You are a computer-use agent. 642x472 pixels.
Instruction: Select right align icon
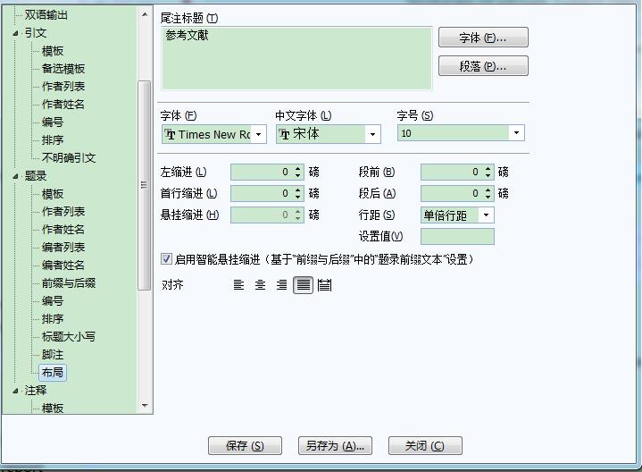click(281, 284)
